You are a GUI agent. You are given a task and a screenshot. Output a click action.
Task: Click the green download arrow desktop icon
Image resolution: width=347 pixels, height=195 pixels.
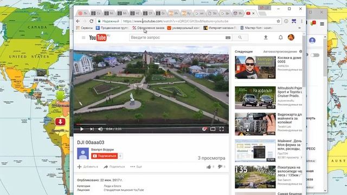pyautogui.click(x=60, y=96)
